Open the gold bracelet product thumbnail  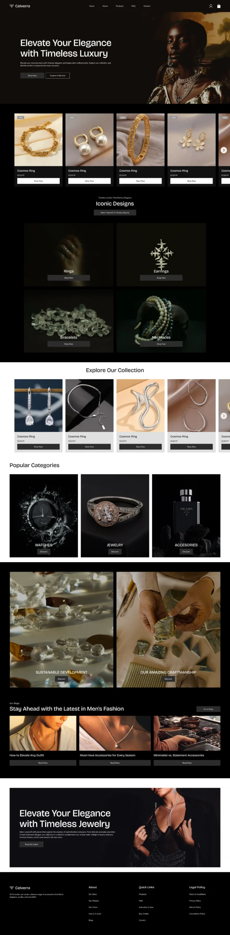point(39,140)
